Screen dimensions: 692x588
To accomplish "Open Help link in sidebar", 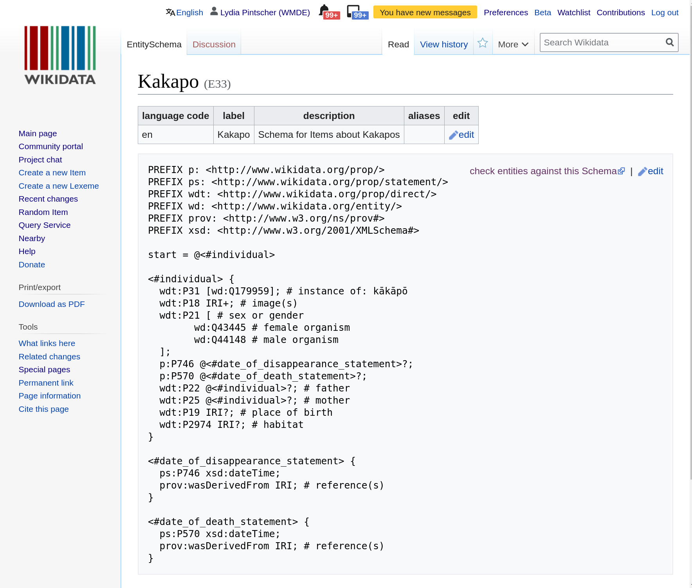I will click(27, 251).
